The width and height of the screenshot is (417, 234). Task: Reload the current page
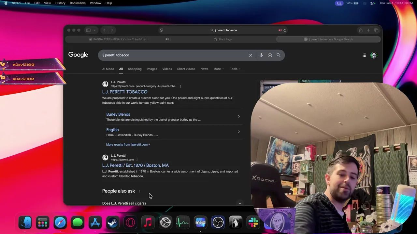285,30
